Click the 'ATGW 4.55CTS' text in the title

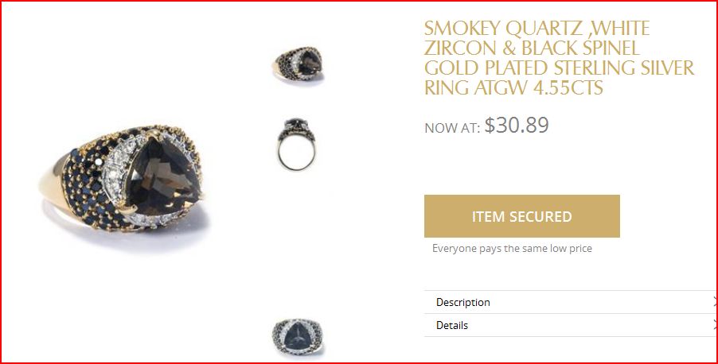point(538,87)
